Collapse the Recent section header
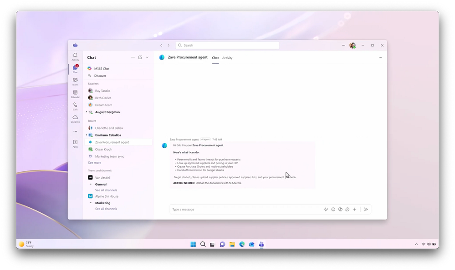The width and height of the screenshot is (455, 270). coord(92,121)
